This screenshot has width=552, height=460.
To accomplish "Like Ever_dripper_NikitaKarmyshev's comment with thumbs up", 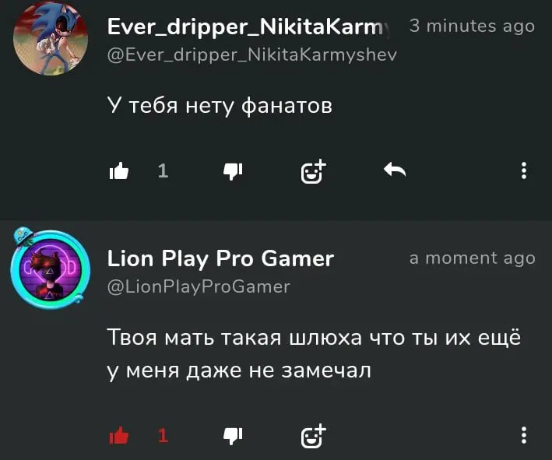I will pyautogui.click(x=119, y=171).
